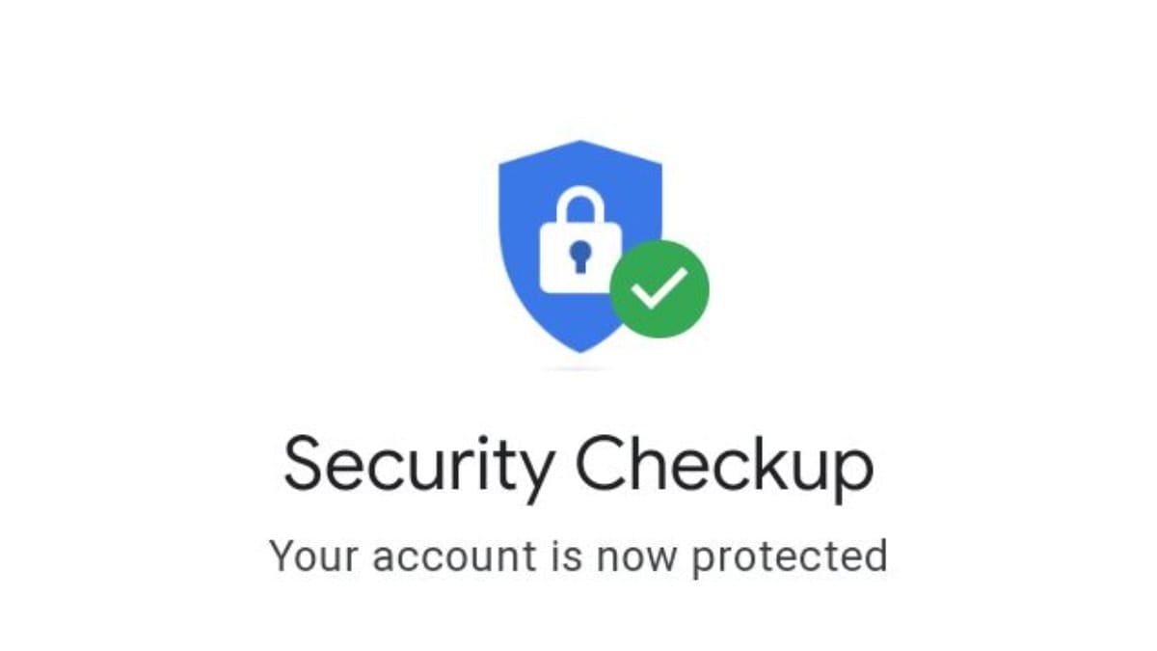Click the blue keyhole on the padlock
This screenshot has height=651, width=1157.
[x=578, y=257]
